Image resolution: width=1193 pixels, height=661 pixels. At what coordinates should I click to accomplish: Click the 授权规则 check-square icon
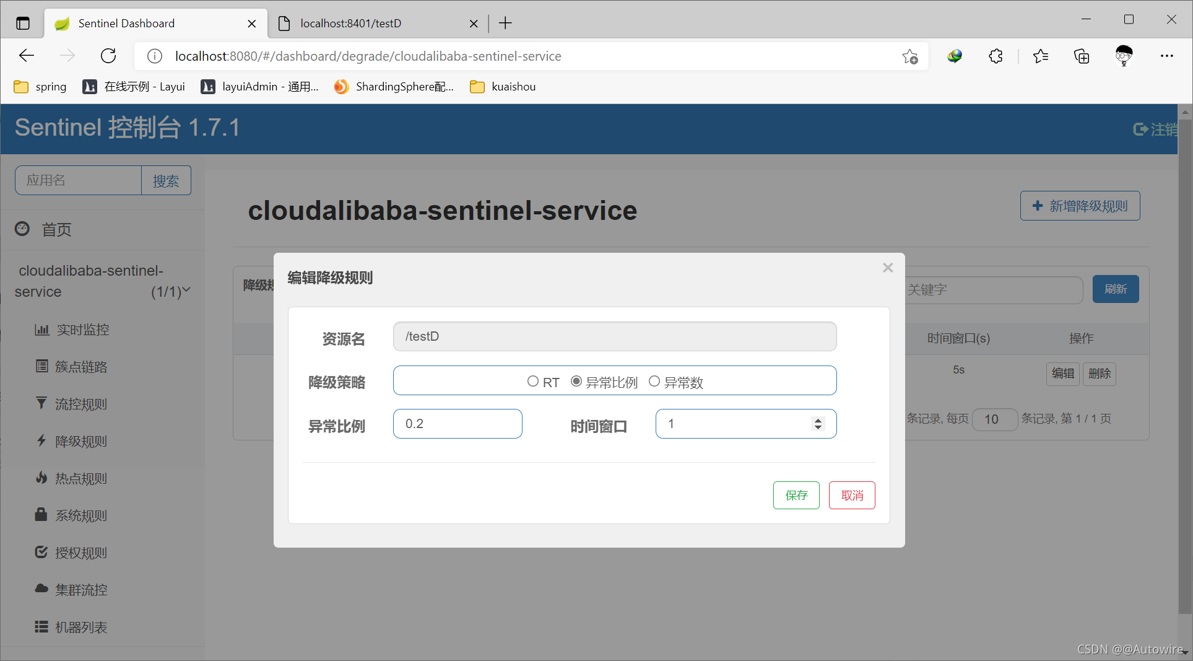(41, 552)
